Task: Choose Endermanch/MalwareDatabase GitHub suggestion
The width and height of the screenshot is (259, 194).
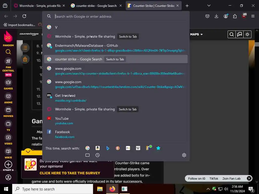Action: pos(116,48)
